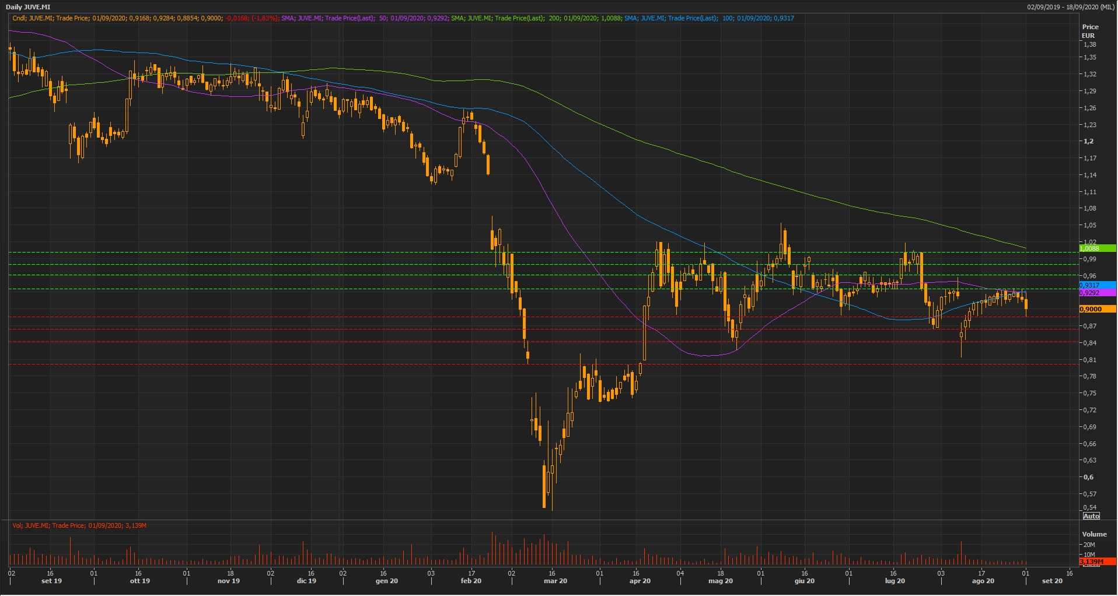1118x596 pixels.
Task: Select the magenta 0,9292 SMA 50 price tag
Action: [x=1097, y=293]
